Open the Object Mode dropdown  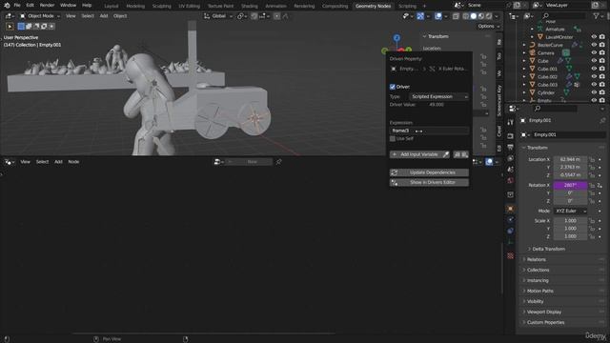pos(40,16)
